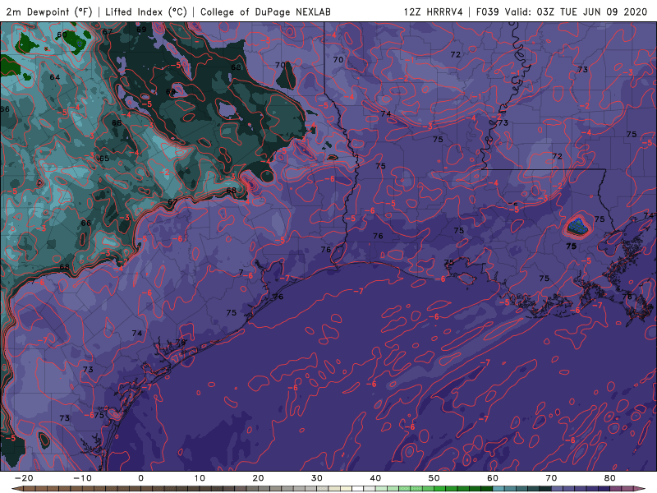Click 'F039 Valid: 03Z TUE JUN 09 2020' text
This screenshot has height=493, width=657.
562,12
